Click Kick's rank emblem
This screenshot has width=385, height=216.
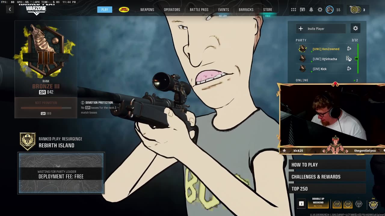(x=303, y=69)
